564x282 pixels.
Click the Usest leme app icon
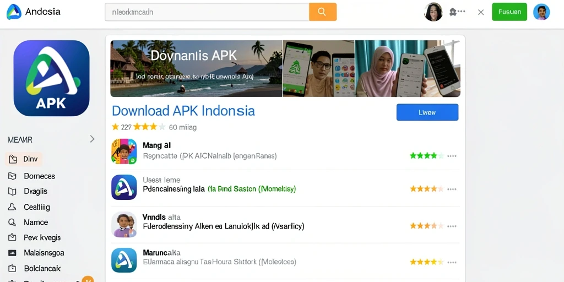tap(124, 187)
